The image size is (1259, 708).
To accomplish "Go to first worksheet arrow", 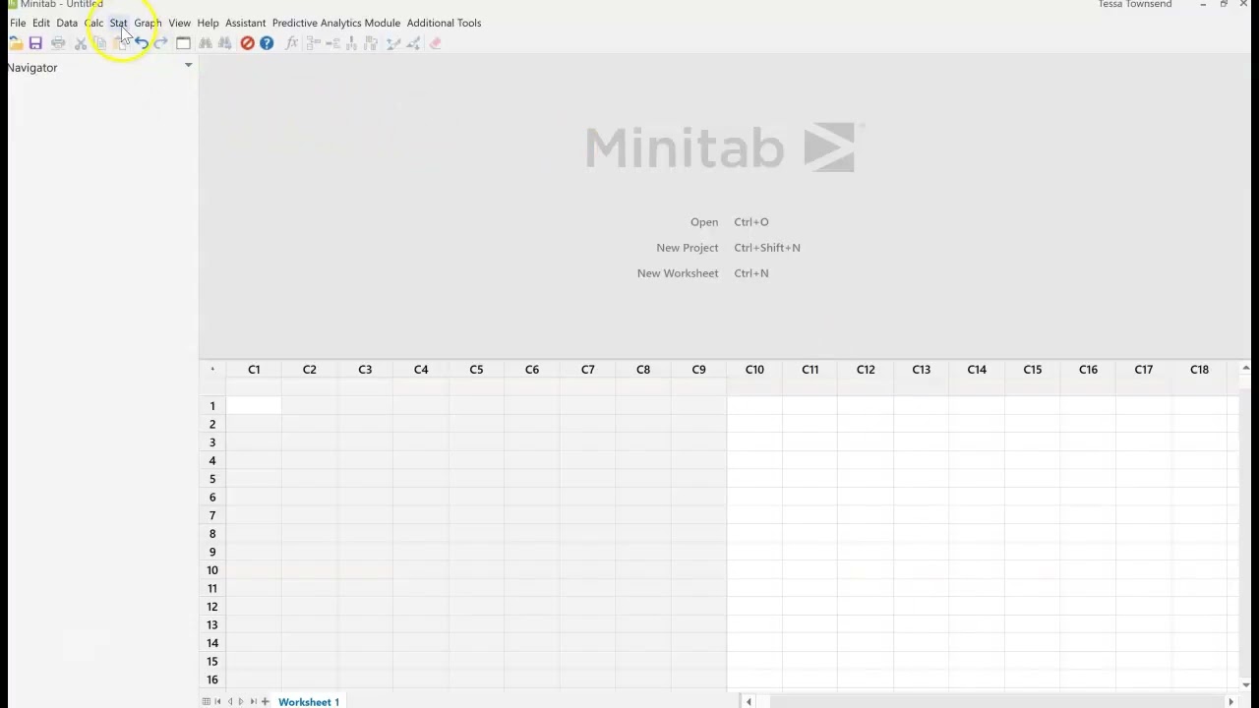I will 217,701.
